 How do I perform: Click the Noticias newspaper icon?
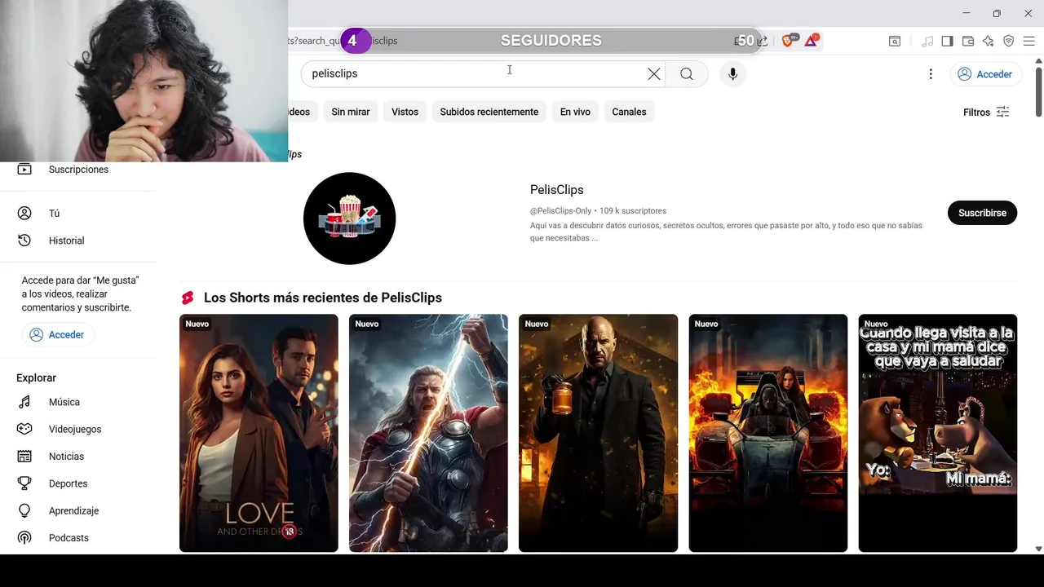coord(24,457)
